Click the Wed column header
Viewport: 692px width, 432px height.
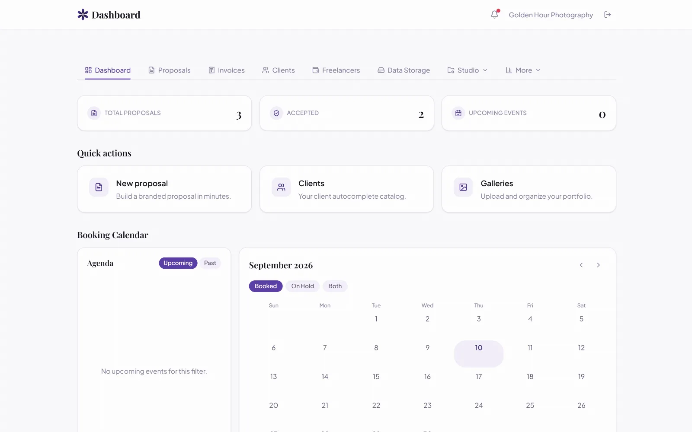click(427, 305)
